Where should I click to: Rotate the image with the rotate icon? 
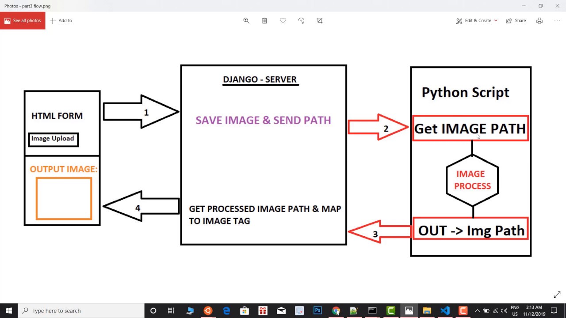[301, 21]
